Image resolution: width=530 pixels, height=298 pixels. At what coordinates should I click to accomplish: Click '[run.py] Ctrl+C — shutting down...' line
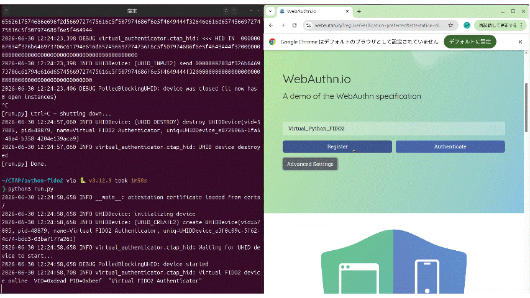(x=56, y=114)
